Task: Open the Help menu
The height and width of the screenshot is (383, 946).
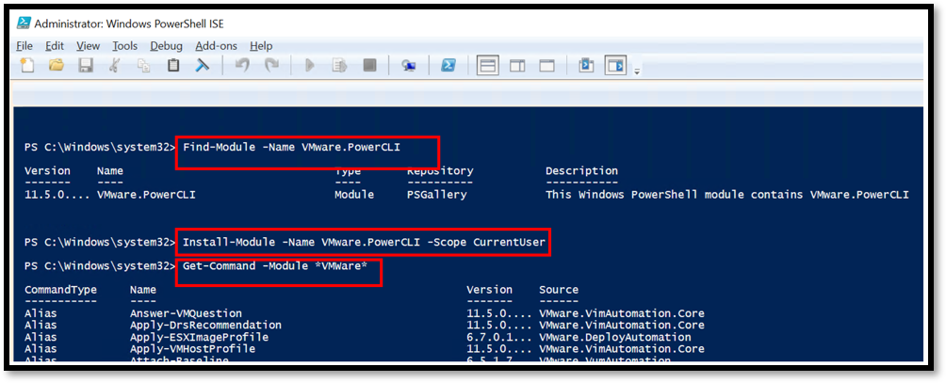Action: 261,46
